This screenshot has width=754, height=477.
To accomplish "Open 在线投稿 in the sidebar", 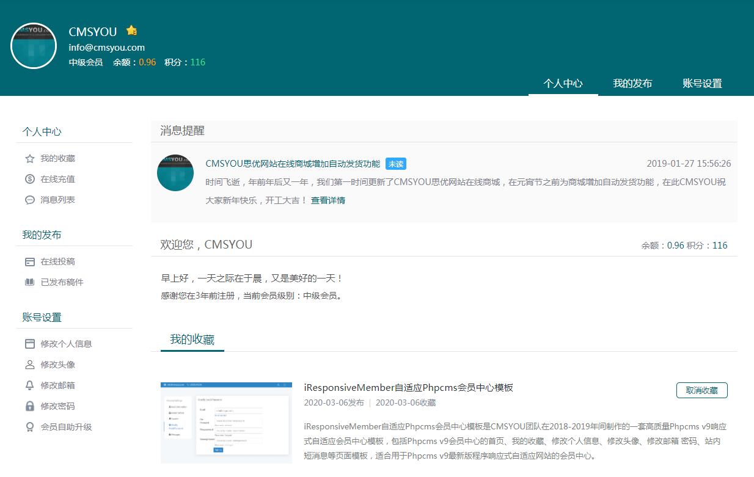I will tap(58, 262).
